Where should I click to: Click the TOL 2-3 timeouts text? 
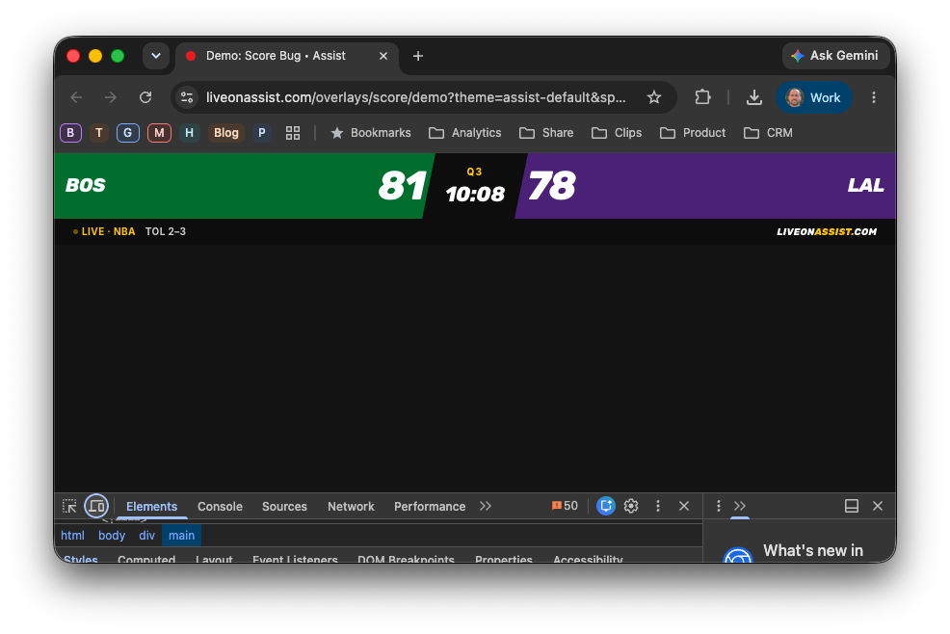[x=166, y=231]
